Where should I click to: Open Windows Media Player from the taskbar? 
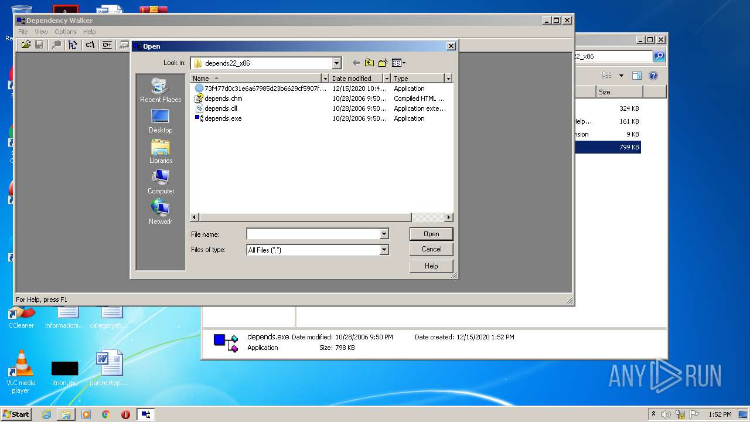click(x=86, y=414)
